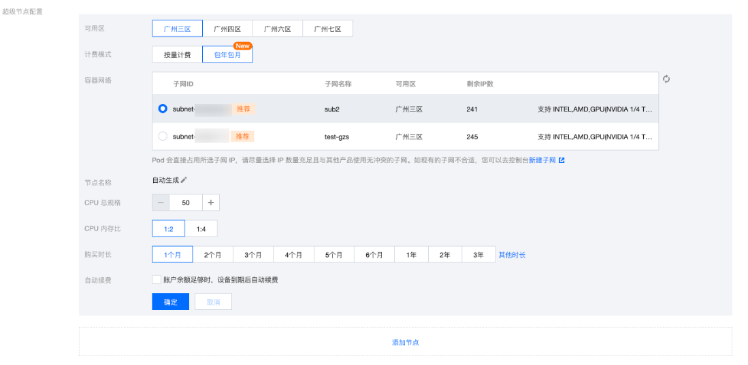Select 1年 purchase duration
Screen dimensions: 748x365
pyautogui.click(x=411, y=255)
